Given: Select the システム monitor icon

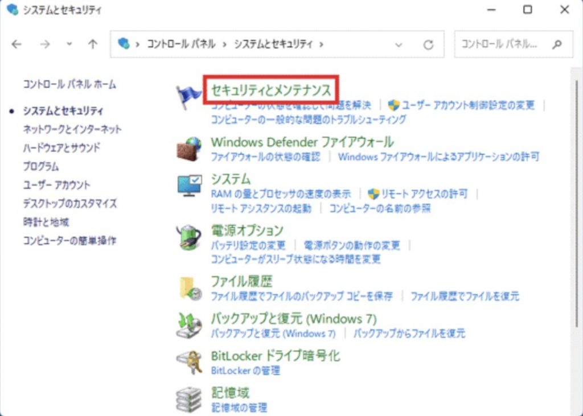Looking at the screenshot, I should (x=190, y=186).
